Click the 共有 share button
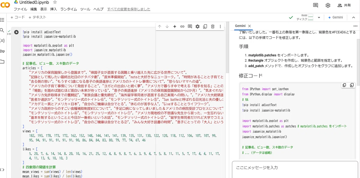This screenshot has height=178, width=360. click(344, 5)
